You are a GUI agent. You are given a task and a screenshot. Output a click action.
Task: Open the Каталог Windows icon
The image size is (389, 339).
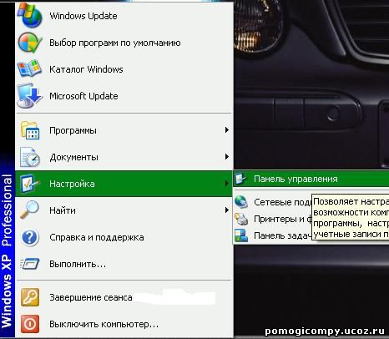29,68
